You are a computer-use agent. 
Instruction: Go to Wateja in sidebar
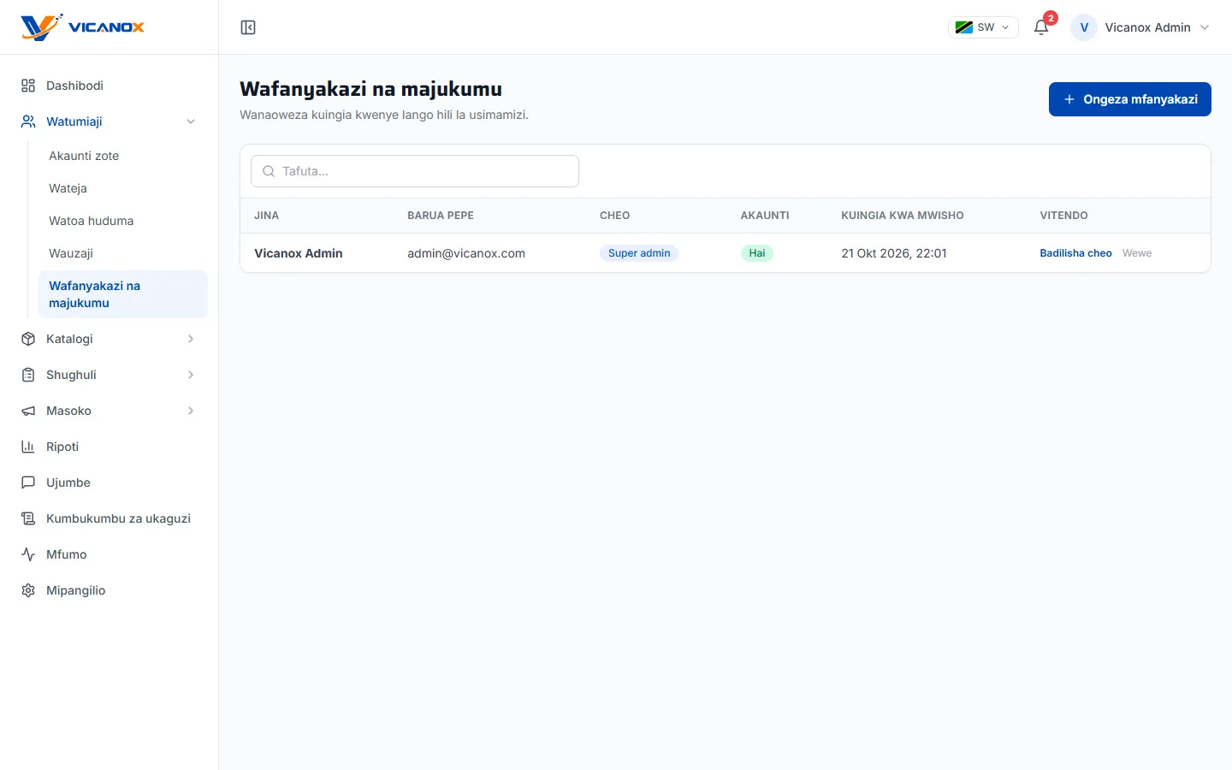[x=123, y=188]
